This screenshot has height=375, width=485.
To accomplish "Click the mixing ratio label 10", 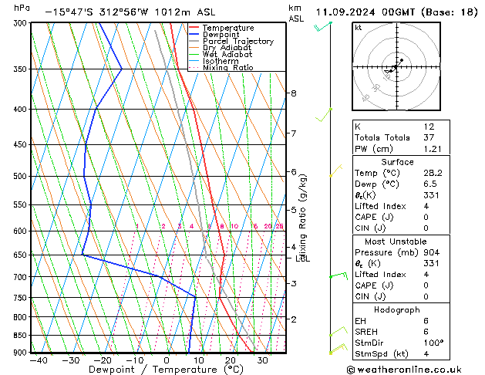I will [x=234, y=226].
